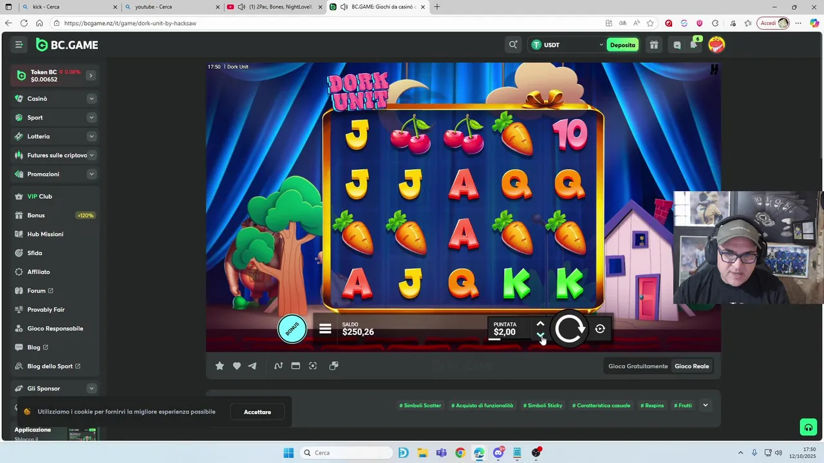The image size is (824, 463).
Task: Open the Bonus +120% sidebar item
Action: [x=55, y=215]
